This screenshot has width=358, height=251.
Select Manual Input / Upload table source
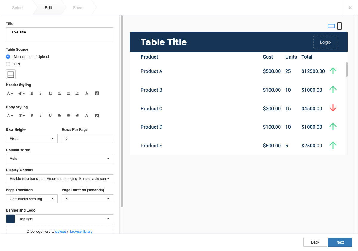point(8,56)
